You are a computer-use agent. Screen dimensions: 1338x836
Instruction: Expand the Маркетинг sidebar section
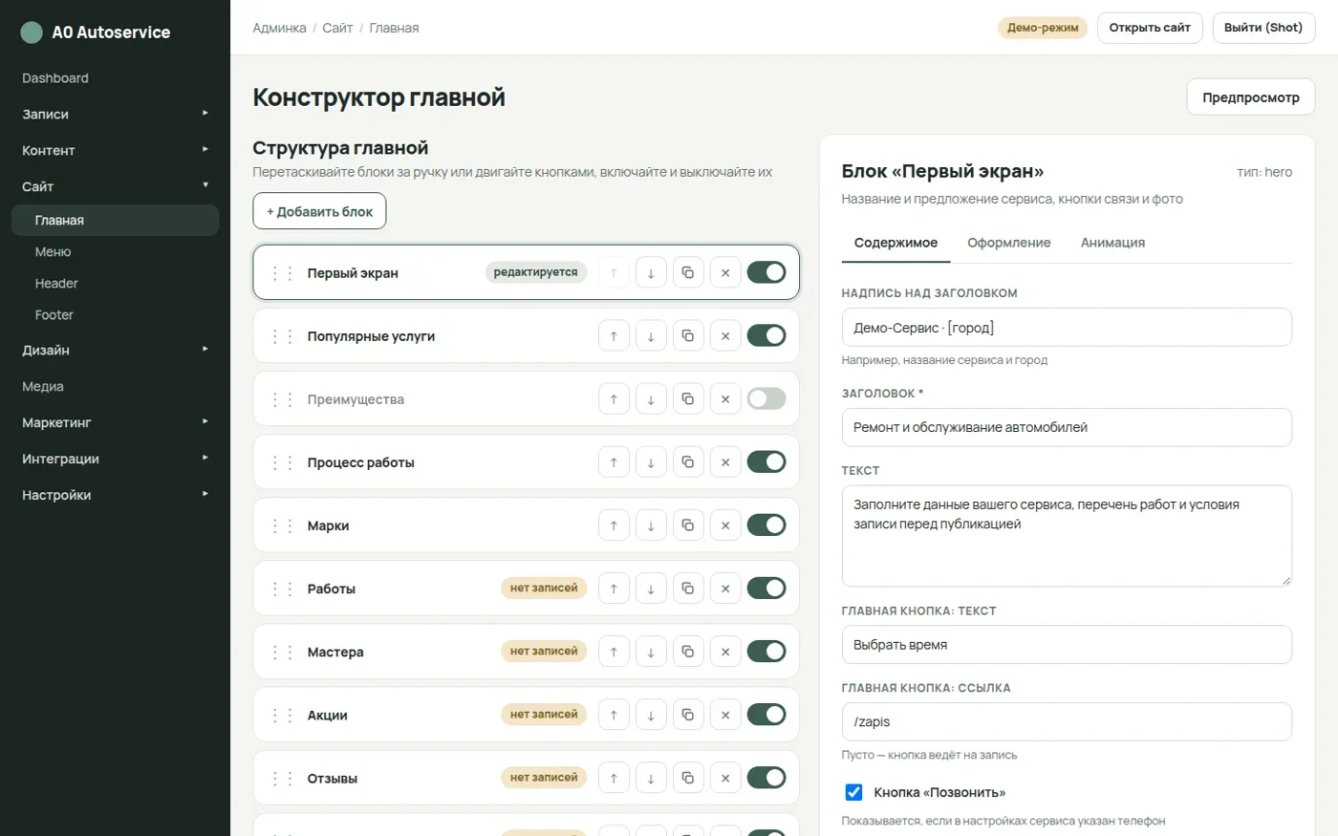coord(115,422)
